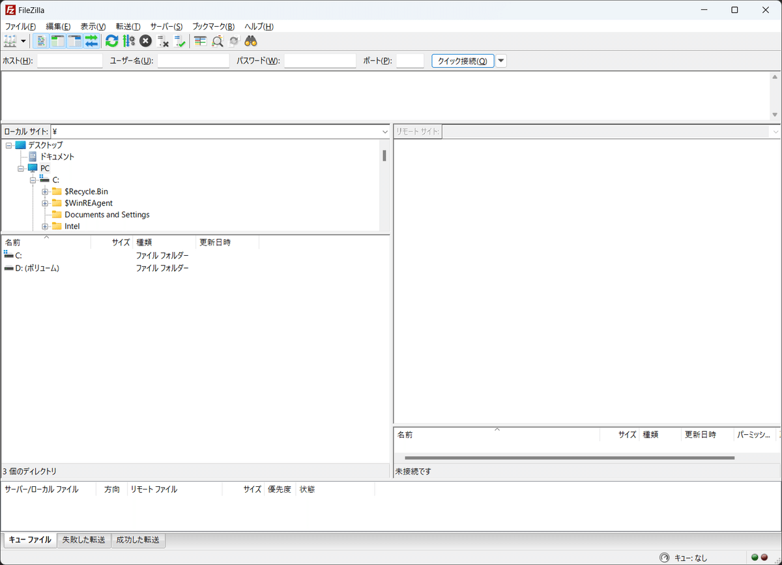
Task: Cancel the current operation
Action: click(x=145, y=41)
